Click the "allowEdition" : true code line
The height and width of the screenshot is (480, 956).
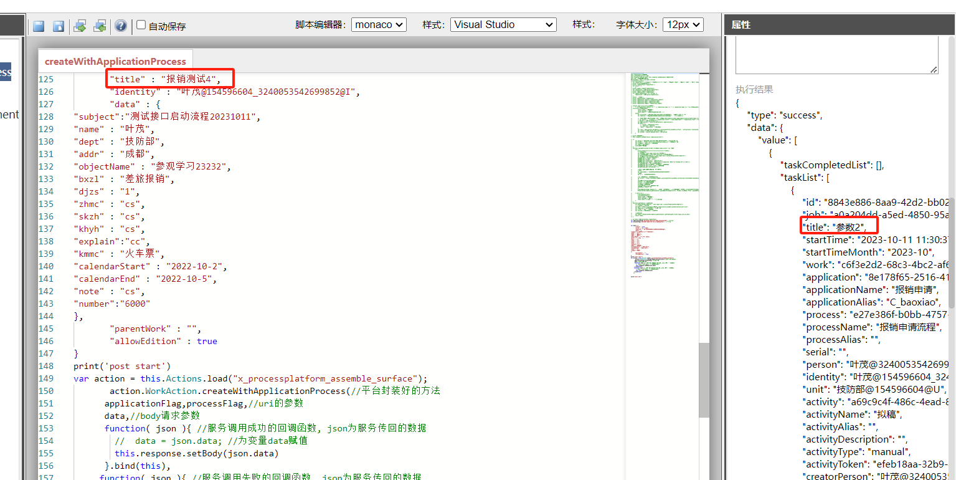pyautogui.click(x=163, y=341)
